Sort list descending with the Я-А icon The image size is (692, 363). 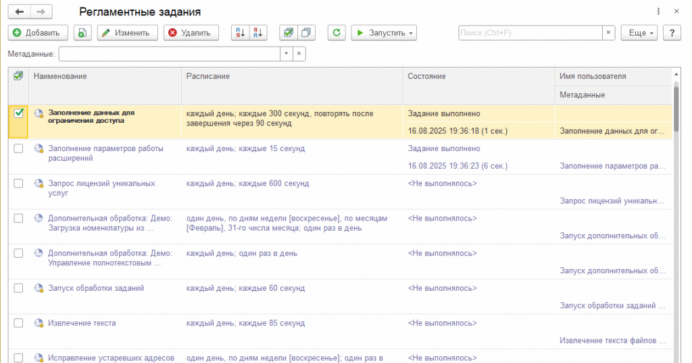point(258,33)
